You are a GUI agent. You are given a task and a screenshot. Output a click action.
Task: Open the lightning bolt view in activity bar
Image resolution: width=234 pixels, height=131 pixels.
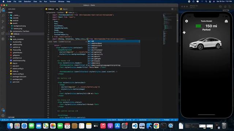3,39
